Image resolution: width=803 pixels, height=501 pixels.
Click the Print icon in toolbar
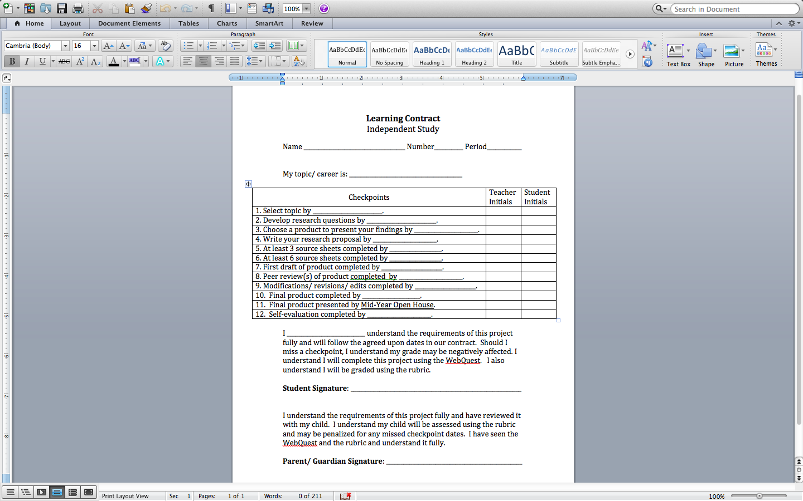pyautogui.click(x=78, y=8)
